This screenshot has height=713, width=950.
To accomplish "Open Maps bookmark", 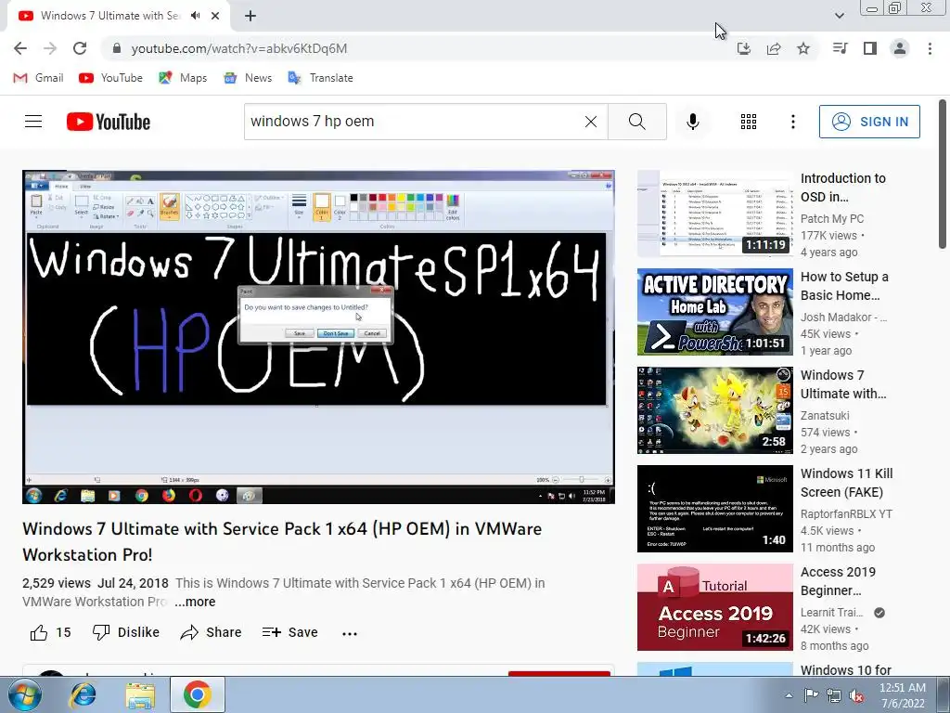I will (x=183, y=78).
